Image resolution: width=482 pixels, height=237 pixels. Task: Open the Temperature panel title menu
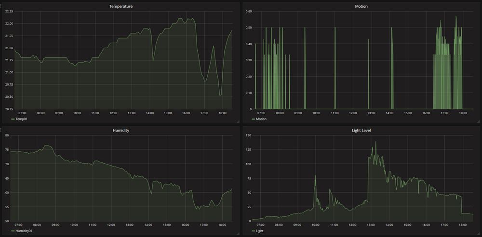pos(120,6)
